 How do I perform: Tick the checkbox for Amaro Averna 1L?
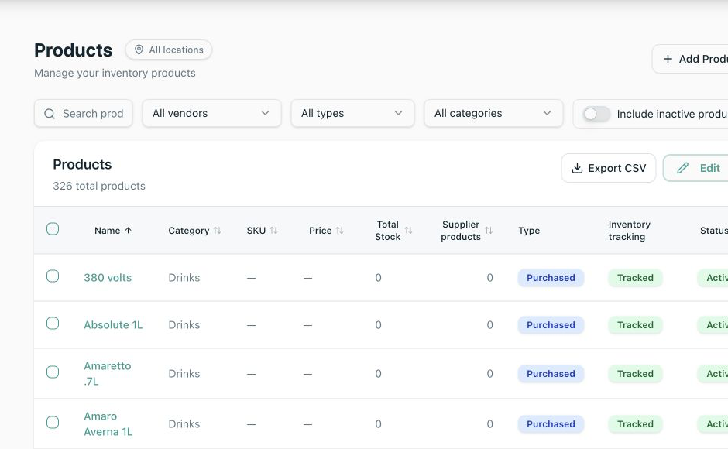click(x=53, y=423)
